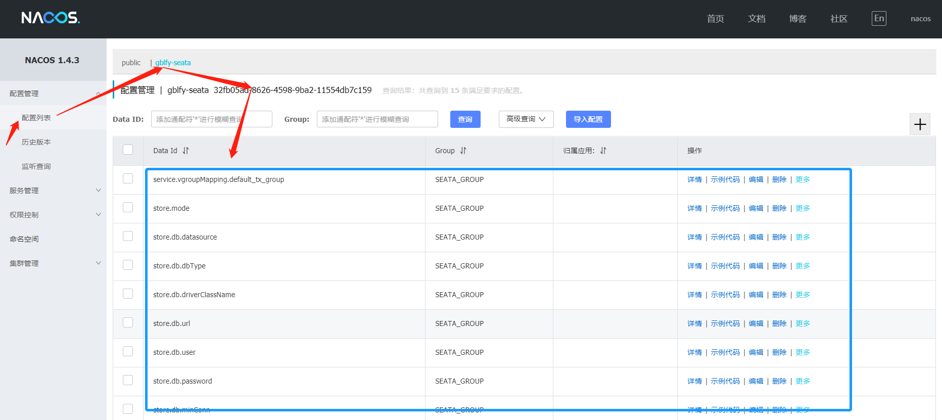Open the 高级查询 dropdown

coord(526,119)
